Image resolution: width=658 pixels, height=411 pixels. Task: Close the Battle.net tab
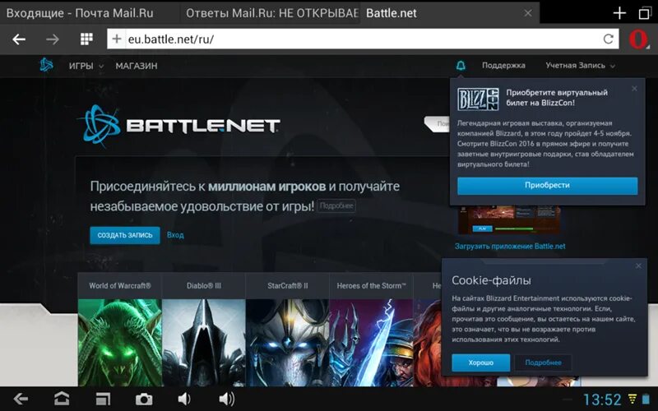528,13
